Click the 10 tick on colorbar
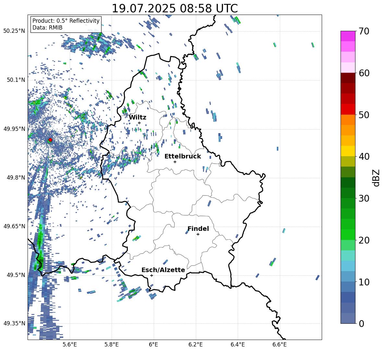Viewport: 384px width, 351px height. [364, 282]
